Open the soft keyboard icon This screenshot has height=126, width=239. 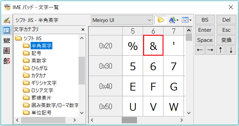tap(7, 41)
